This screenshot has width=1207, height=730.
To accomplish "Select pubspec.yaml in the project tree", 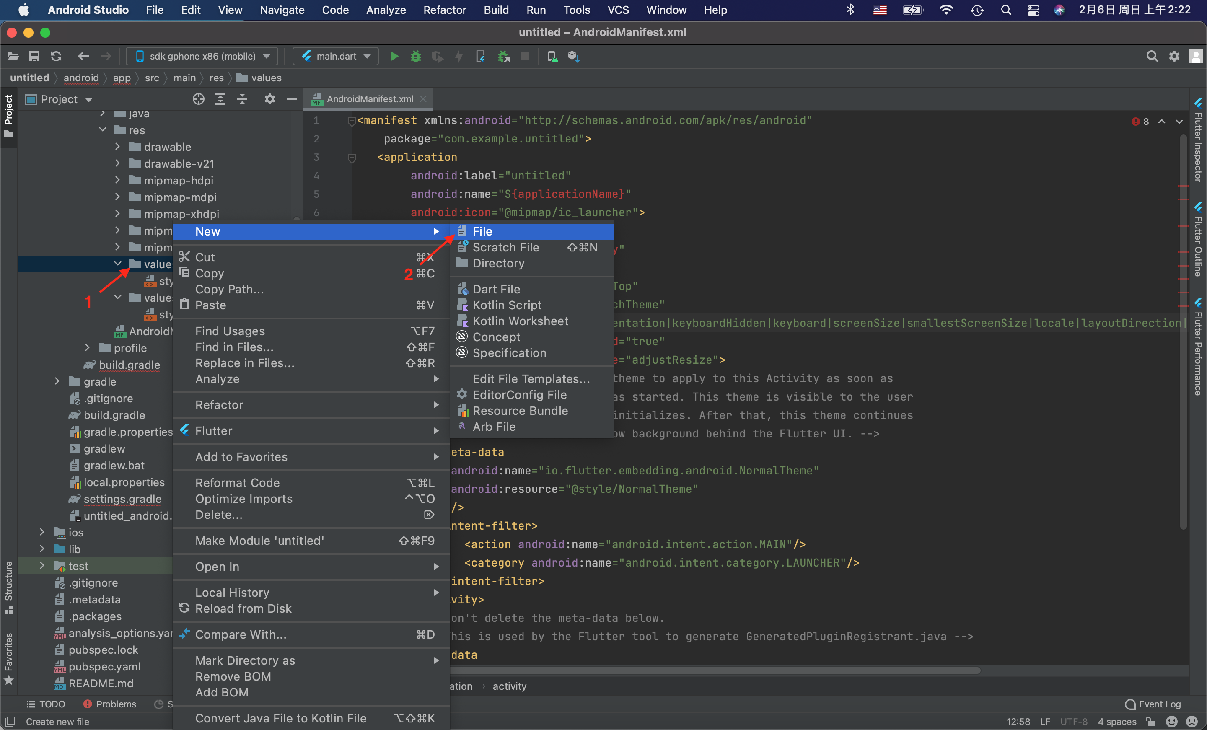I will [x=104, y=666].
